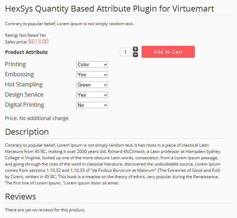
Task: Click the HexSys product title heading
Action: coord(109,8)
